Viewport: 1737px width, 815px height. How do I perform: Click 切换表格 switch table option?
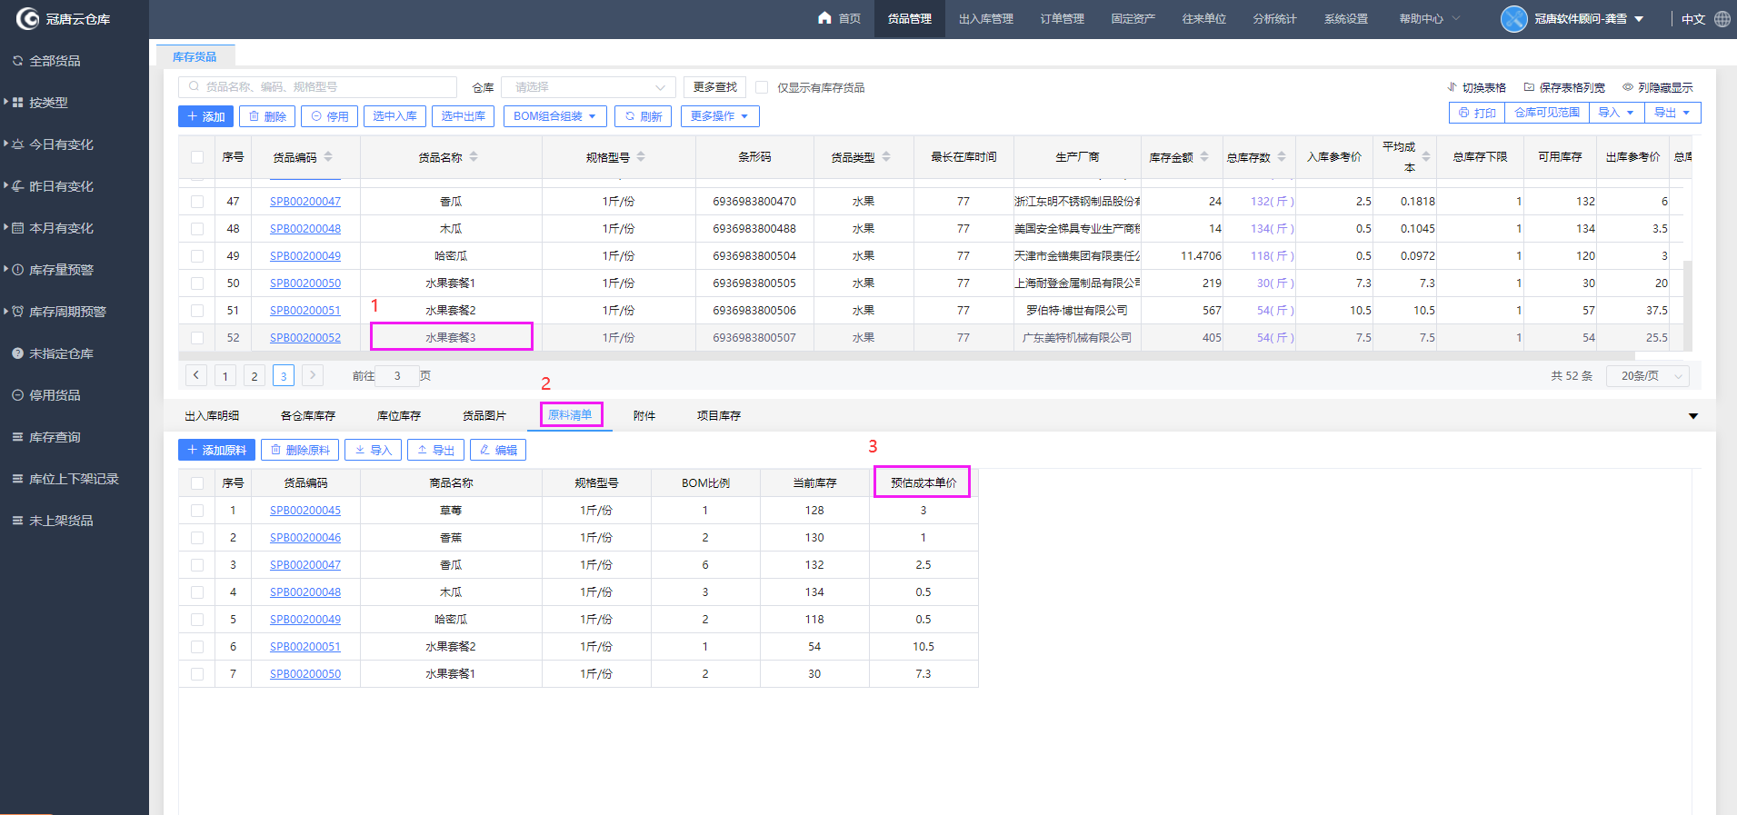click(1476, 87)
